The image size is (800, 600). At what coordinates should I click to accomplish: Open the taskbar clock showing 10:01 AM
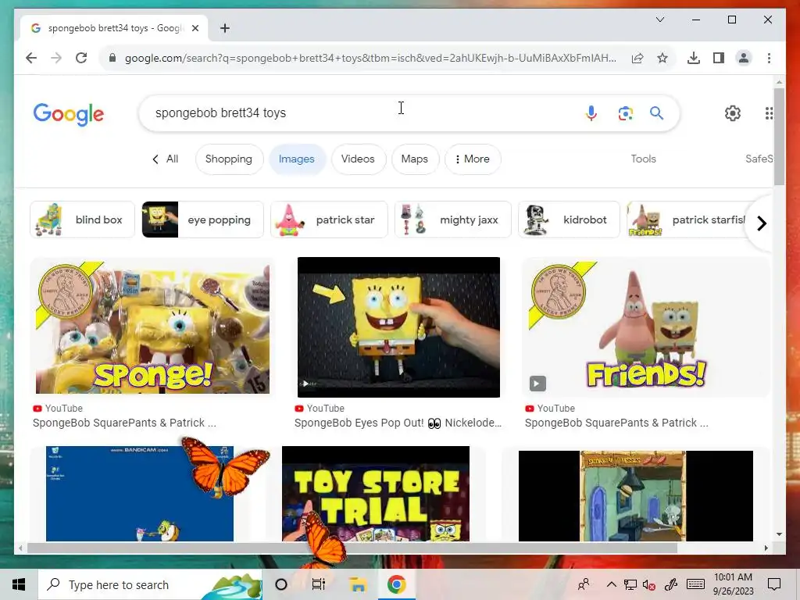pyautogui.click(x=733, y=584)
